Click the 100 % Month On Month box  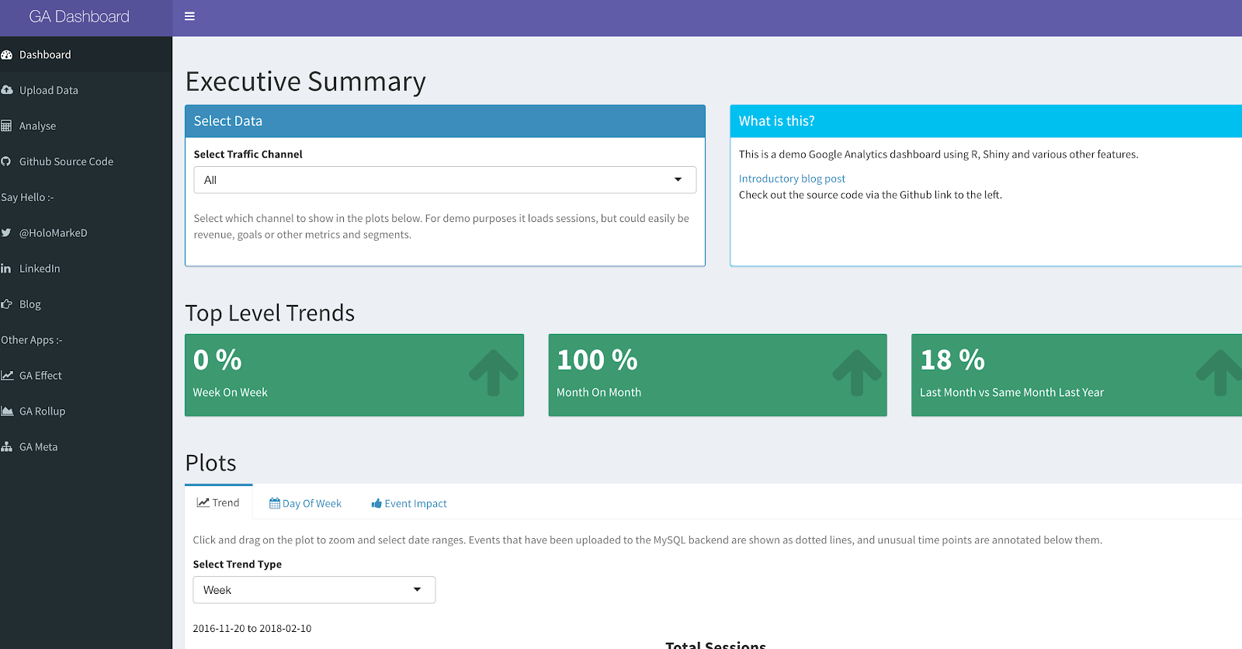click(717, 375)
